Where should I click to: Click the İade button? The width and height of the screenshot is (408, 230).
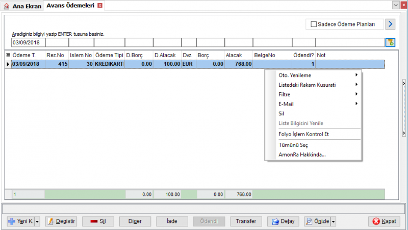pyautogui.click(x=172, y=221)
